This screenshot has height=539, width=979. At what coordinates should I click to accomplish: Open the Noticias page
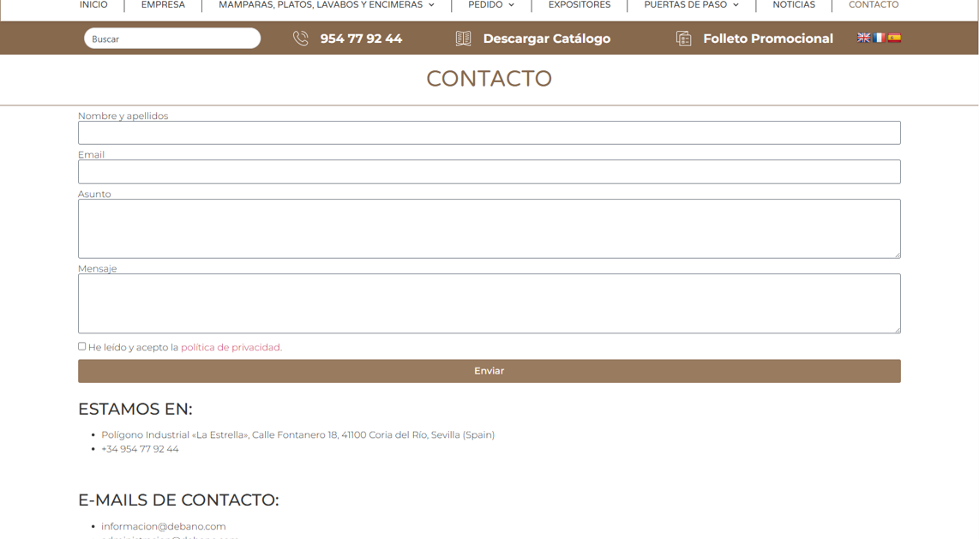(x=794, y=5)
